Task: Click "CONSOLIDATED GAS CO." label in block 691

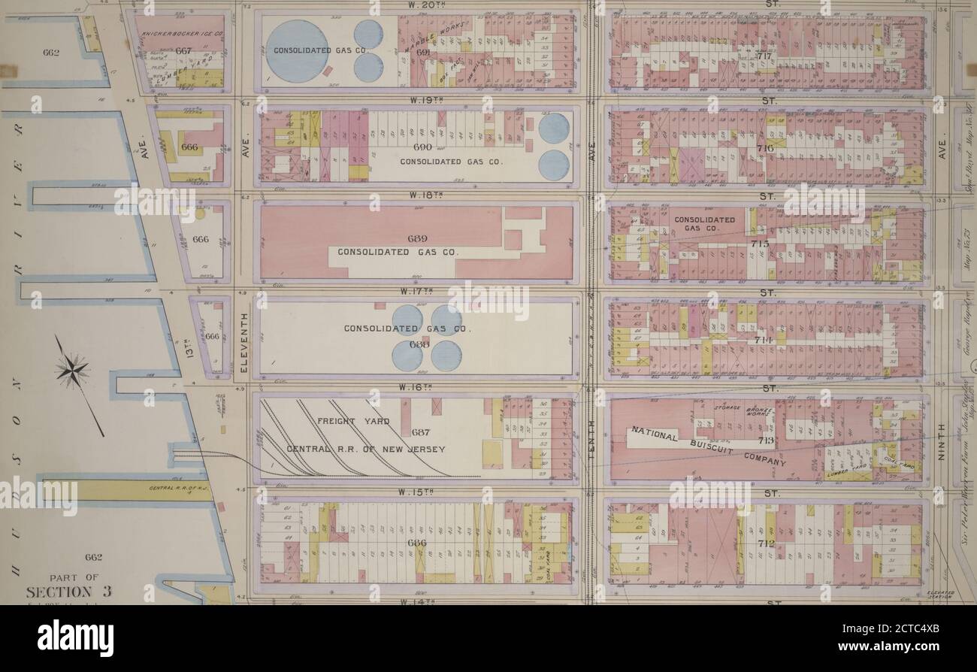Action: coord(319,50)
